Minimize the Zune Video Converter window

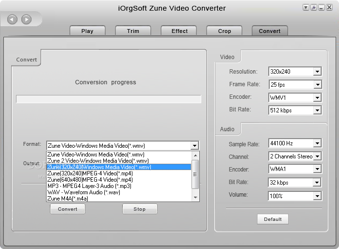[x=321, y=8]
